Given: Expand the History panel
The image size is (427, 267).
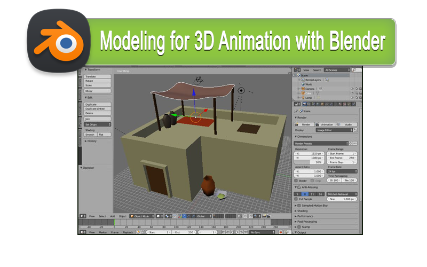Looking at the screenshot, I should [x=91, y=141].
